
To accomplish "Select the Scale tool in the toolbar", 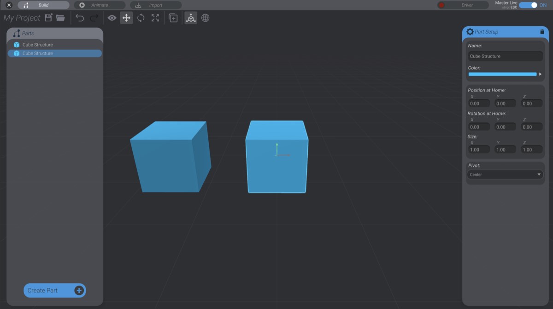I will pos(155,17).
